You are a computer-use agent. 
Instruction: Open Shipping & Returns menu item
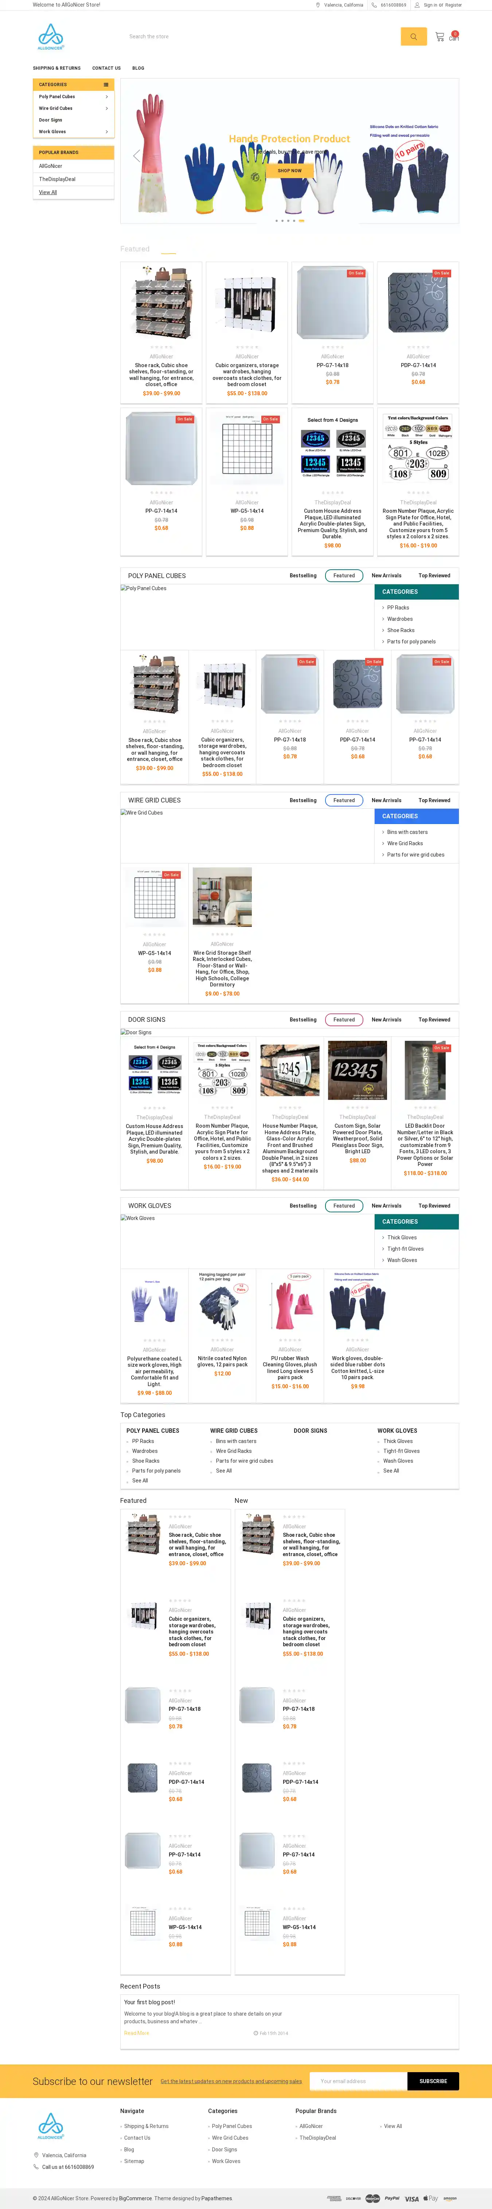(56, 68)
